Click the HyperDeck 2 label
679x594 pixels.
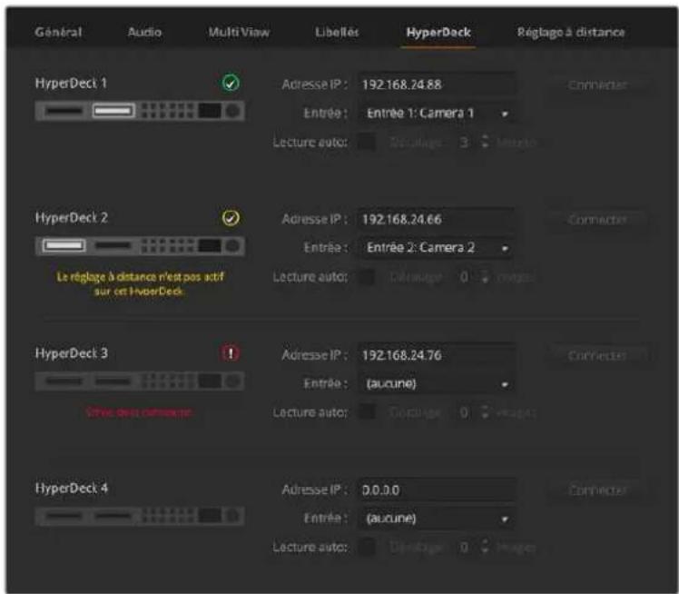tap(71, 217)
